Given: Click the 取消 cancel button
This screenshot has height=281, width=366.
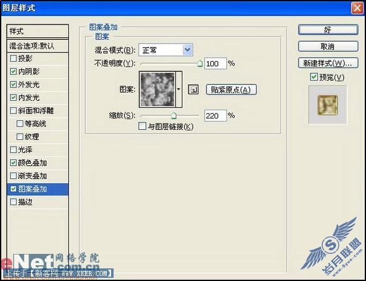Looking at the screenshot, I should 328,47.
